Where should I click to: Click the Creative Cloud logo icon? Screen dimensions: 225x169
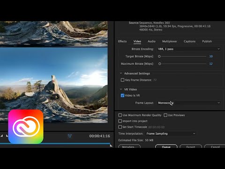click(x=26, y=127)
